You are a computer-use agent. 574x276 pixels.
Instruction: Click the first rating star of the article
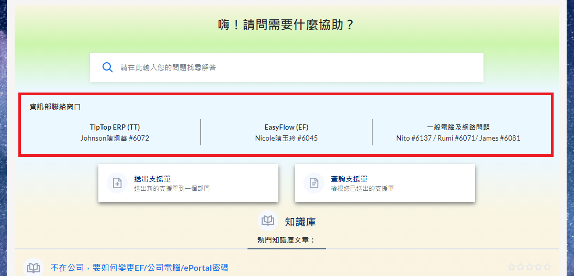point(512,267)
